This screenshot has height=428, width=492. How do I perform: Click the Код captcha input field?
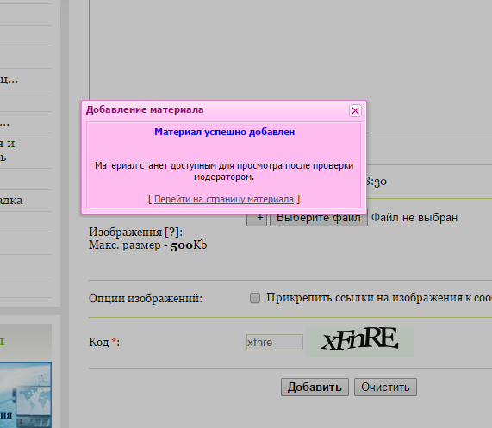275,342
